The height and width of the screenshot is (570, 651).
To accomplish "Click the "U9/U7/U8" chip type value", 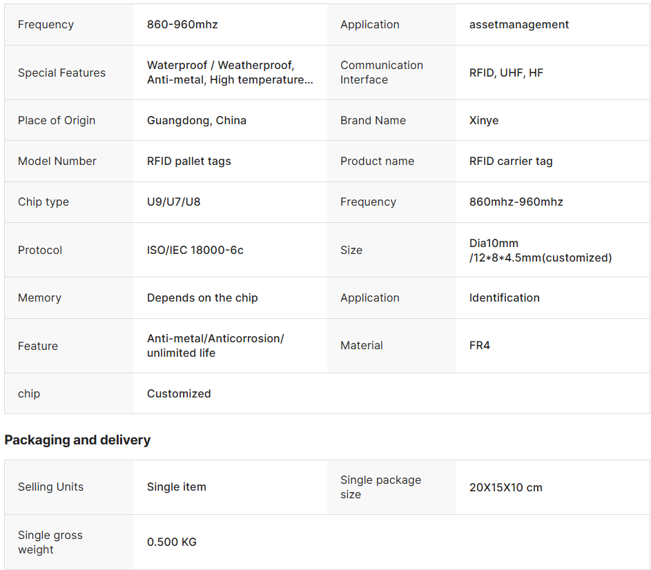I will (x=174, y=202).
